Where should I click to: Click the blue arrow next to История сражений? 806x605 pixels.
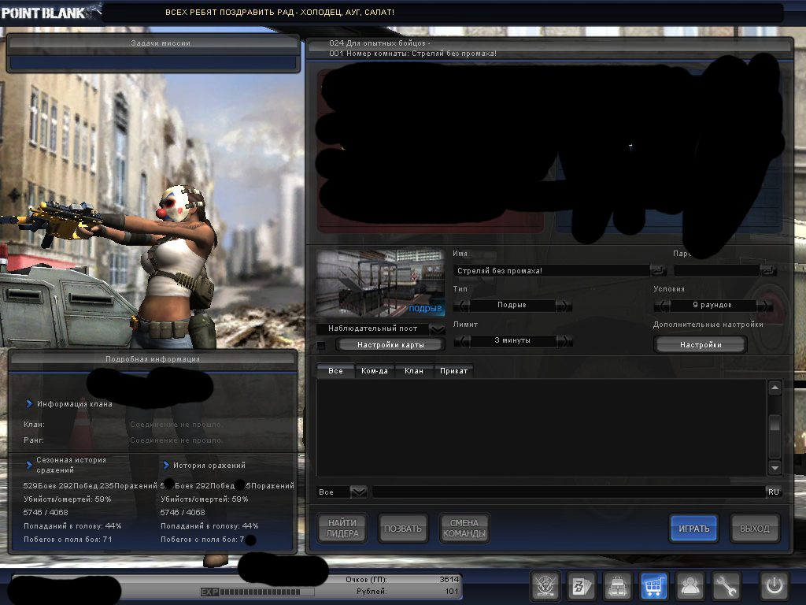[166, 465]
